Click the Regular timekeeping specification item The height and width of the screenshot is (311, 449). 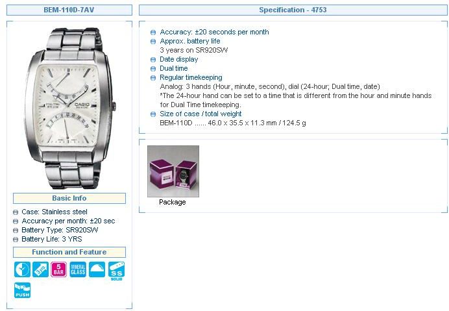tap(191, 77)
